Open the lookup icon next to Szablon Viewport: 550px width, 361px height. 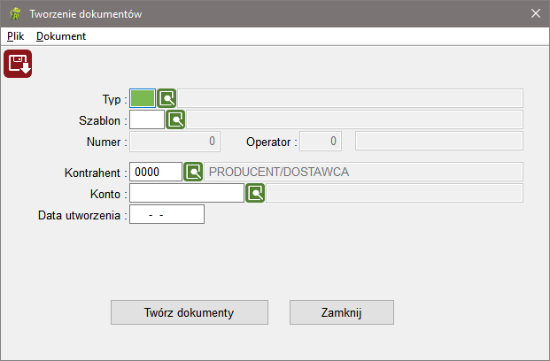tap(175, 119)
